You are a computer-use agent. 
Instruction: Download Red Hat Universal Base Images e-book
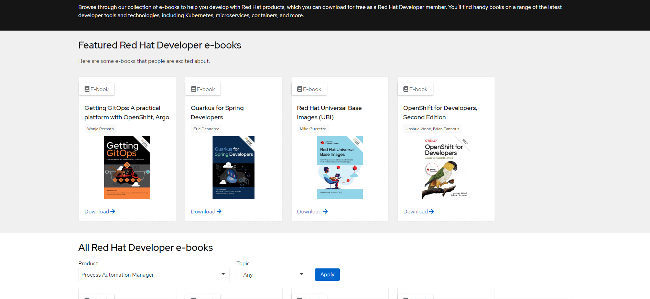(x=312, y=212)
